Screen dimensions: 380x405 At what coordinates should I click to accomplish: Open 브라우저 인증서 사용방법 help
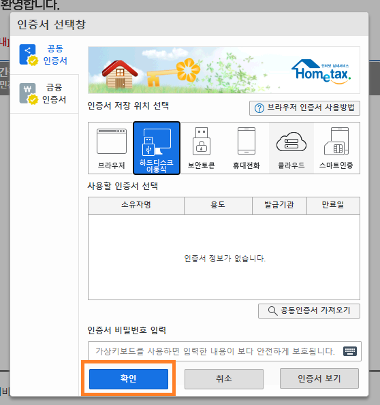coord(304,108)
